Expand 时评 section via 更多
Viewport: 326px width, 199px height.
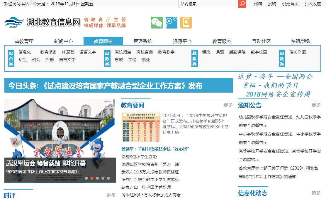click(x=111, y=195)
